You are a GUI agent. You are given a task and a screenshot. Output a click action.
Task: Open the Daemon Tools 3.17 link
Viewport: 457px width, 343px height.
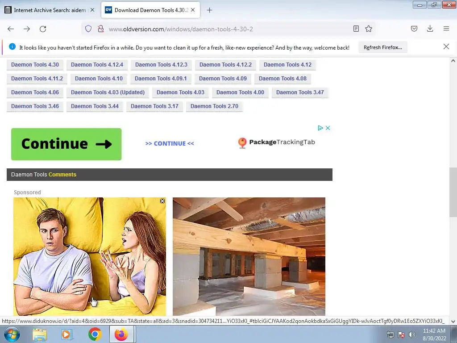(154, 106)
